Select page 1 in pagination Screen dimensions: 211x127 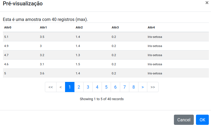coord(70,87)
